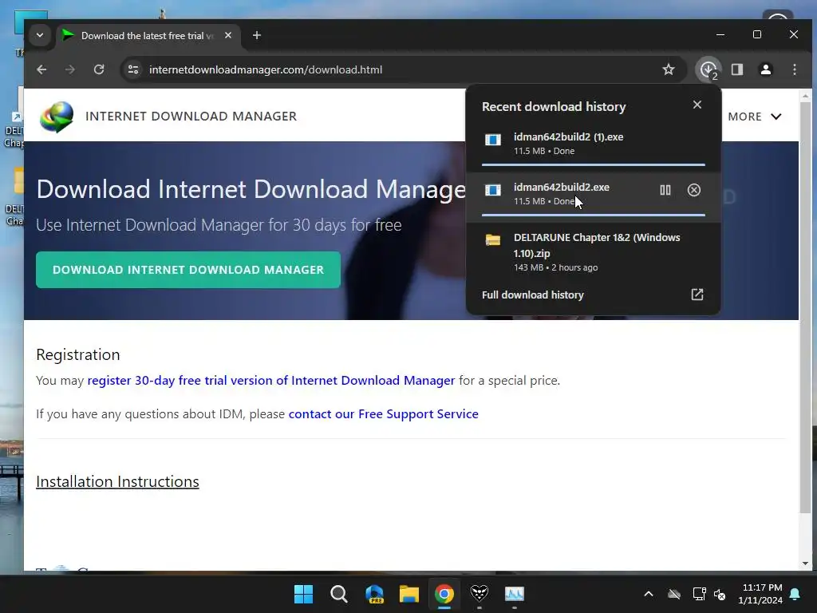Click DOWNLOAD INTERNET DOWNLOAD MANAGER button
The image size is (817, 613).
click(x=188, y=270)
